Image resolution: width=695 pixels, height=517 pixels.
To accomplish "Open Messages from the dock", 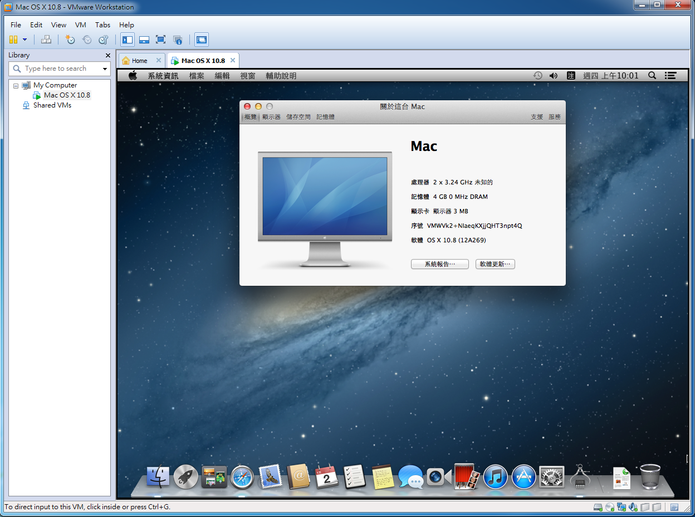I will coord(411,477).
